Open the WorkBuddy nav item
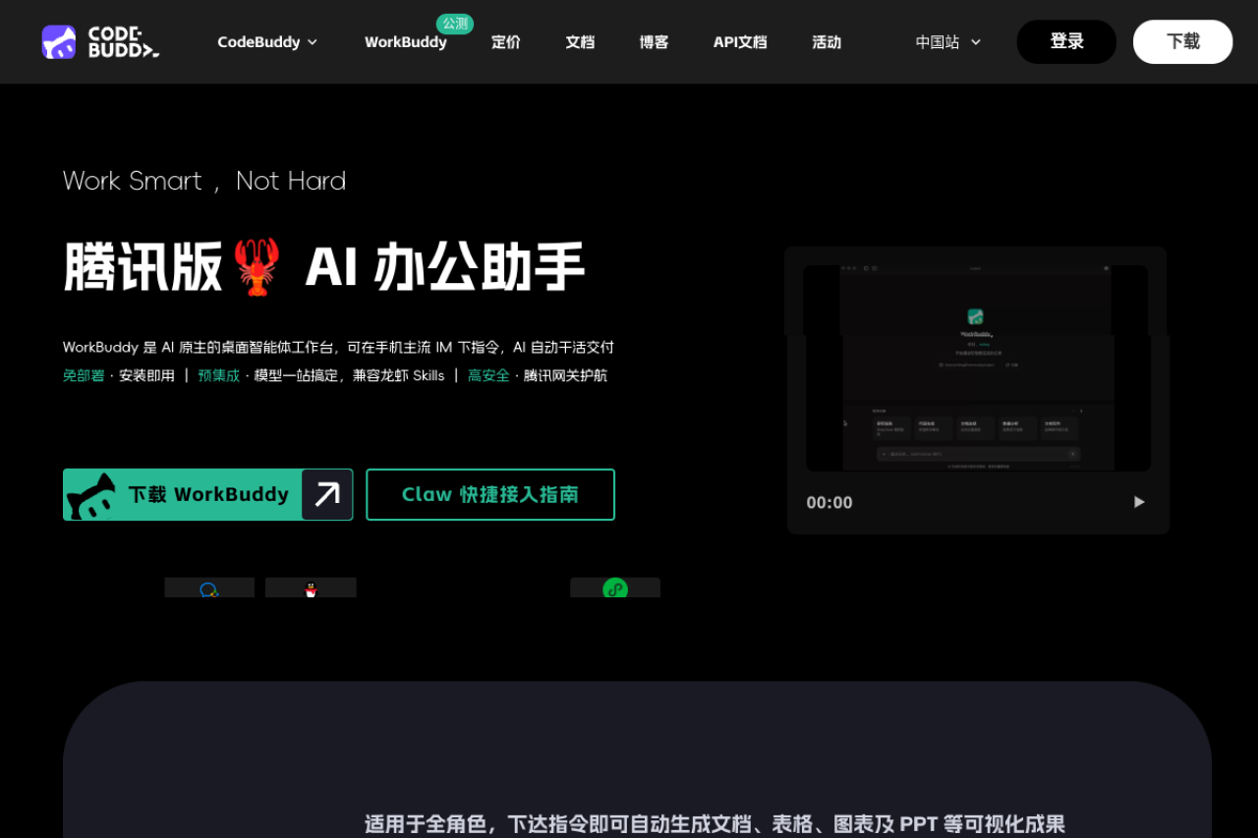1258x838 pixels. (405, 42)
